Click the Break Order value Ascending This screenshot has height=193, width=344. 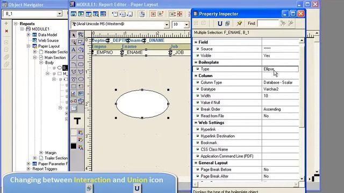(x=272, y=109)
